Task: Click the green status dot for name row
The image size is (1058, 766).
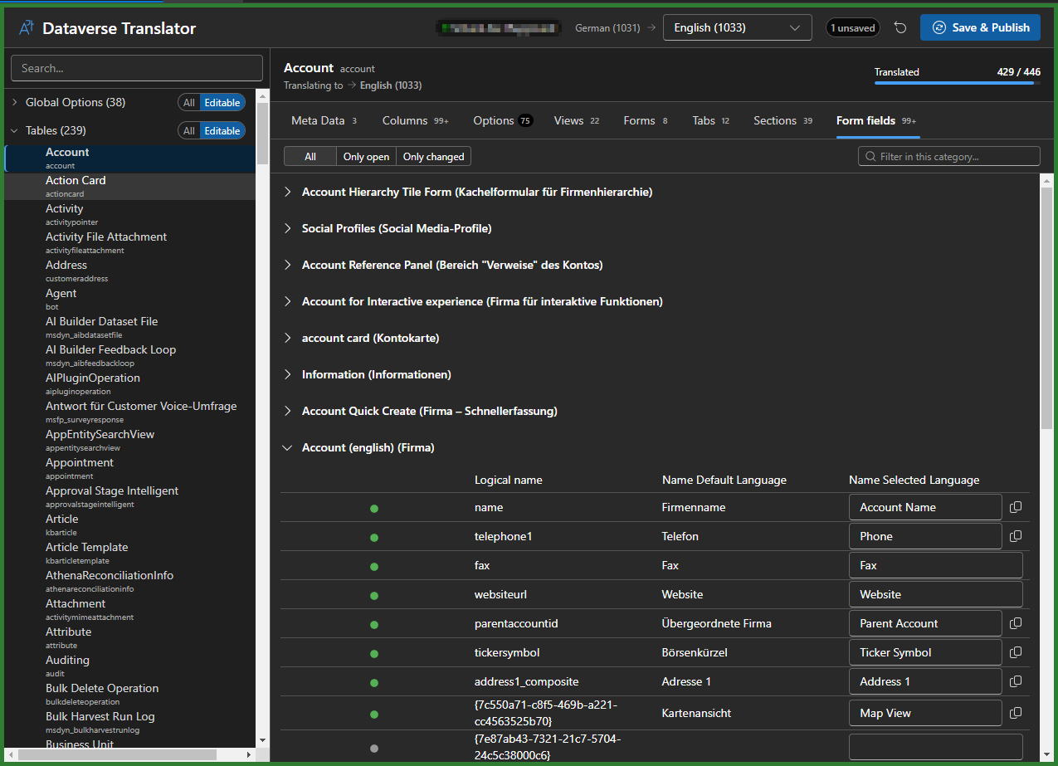Action: coord(374,508)
